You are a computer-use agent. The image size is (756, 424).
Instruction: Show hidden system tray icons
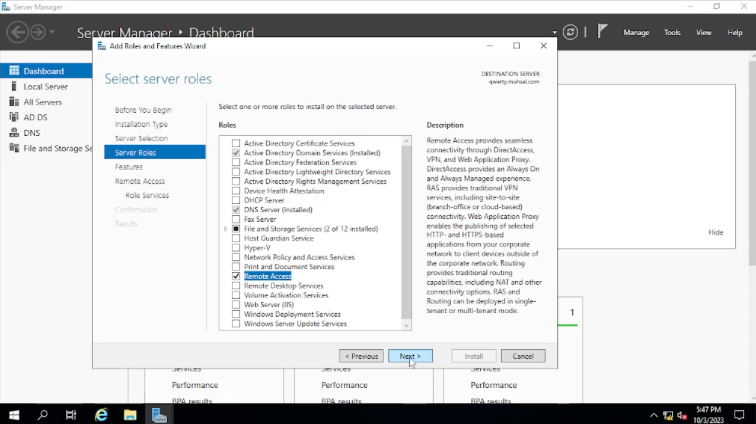click(x=653, y=415)
